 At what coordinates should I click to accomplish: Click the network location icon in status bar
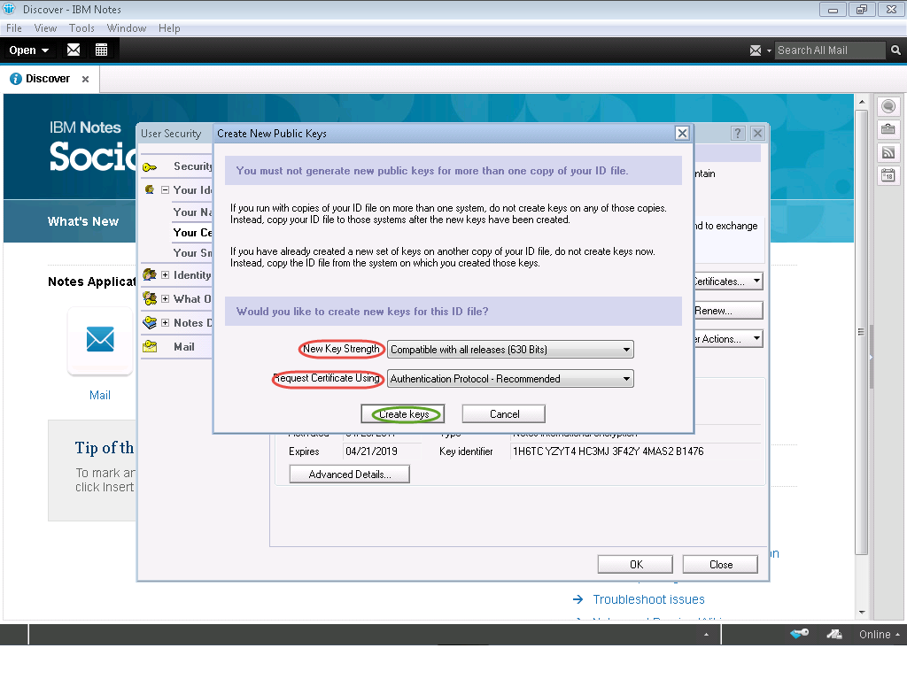click(x=834, y=634)
